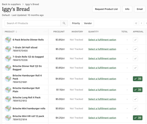Click Brioche Mini HR roll 12 pack logo

pos(8,118)
